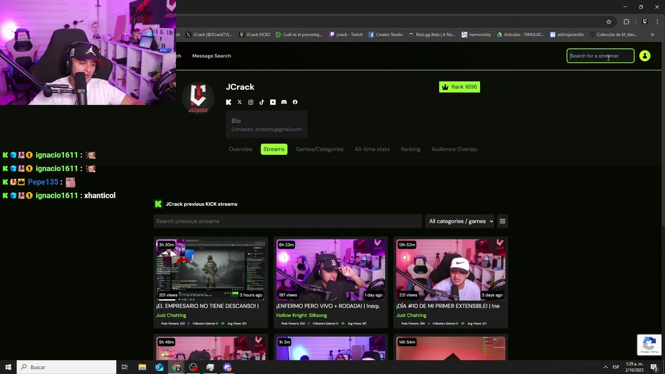Open the browser extensions puzzle icon
This screenshot has width=665, height=374.
(x=626, y=22)
